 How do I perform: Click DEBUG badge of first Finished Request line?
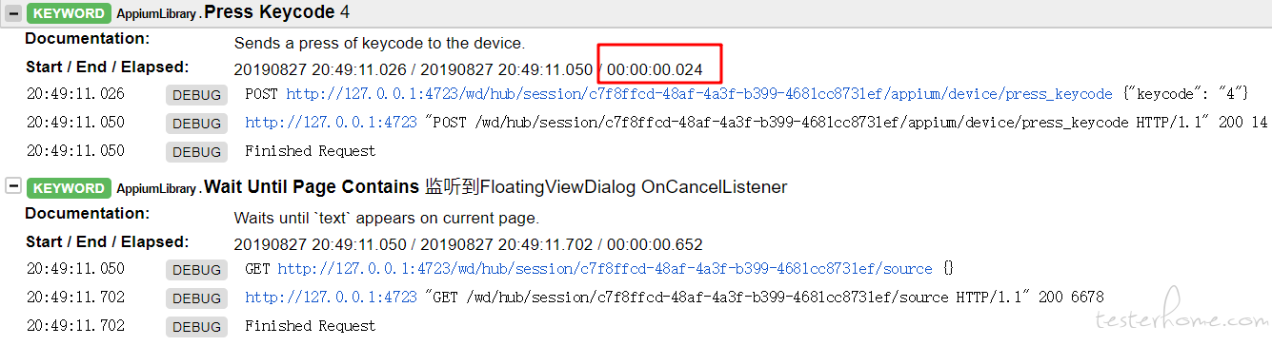(x=197, y=151)
